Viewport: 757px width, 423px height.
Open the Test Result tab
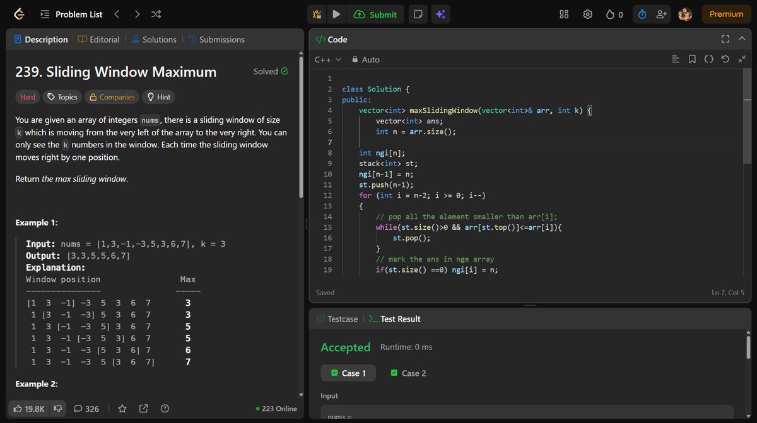(401, 319)
